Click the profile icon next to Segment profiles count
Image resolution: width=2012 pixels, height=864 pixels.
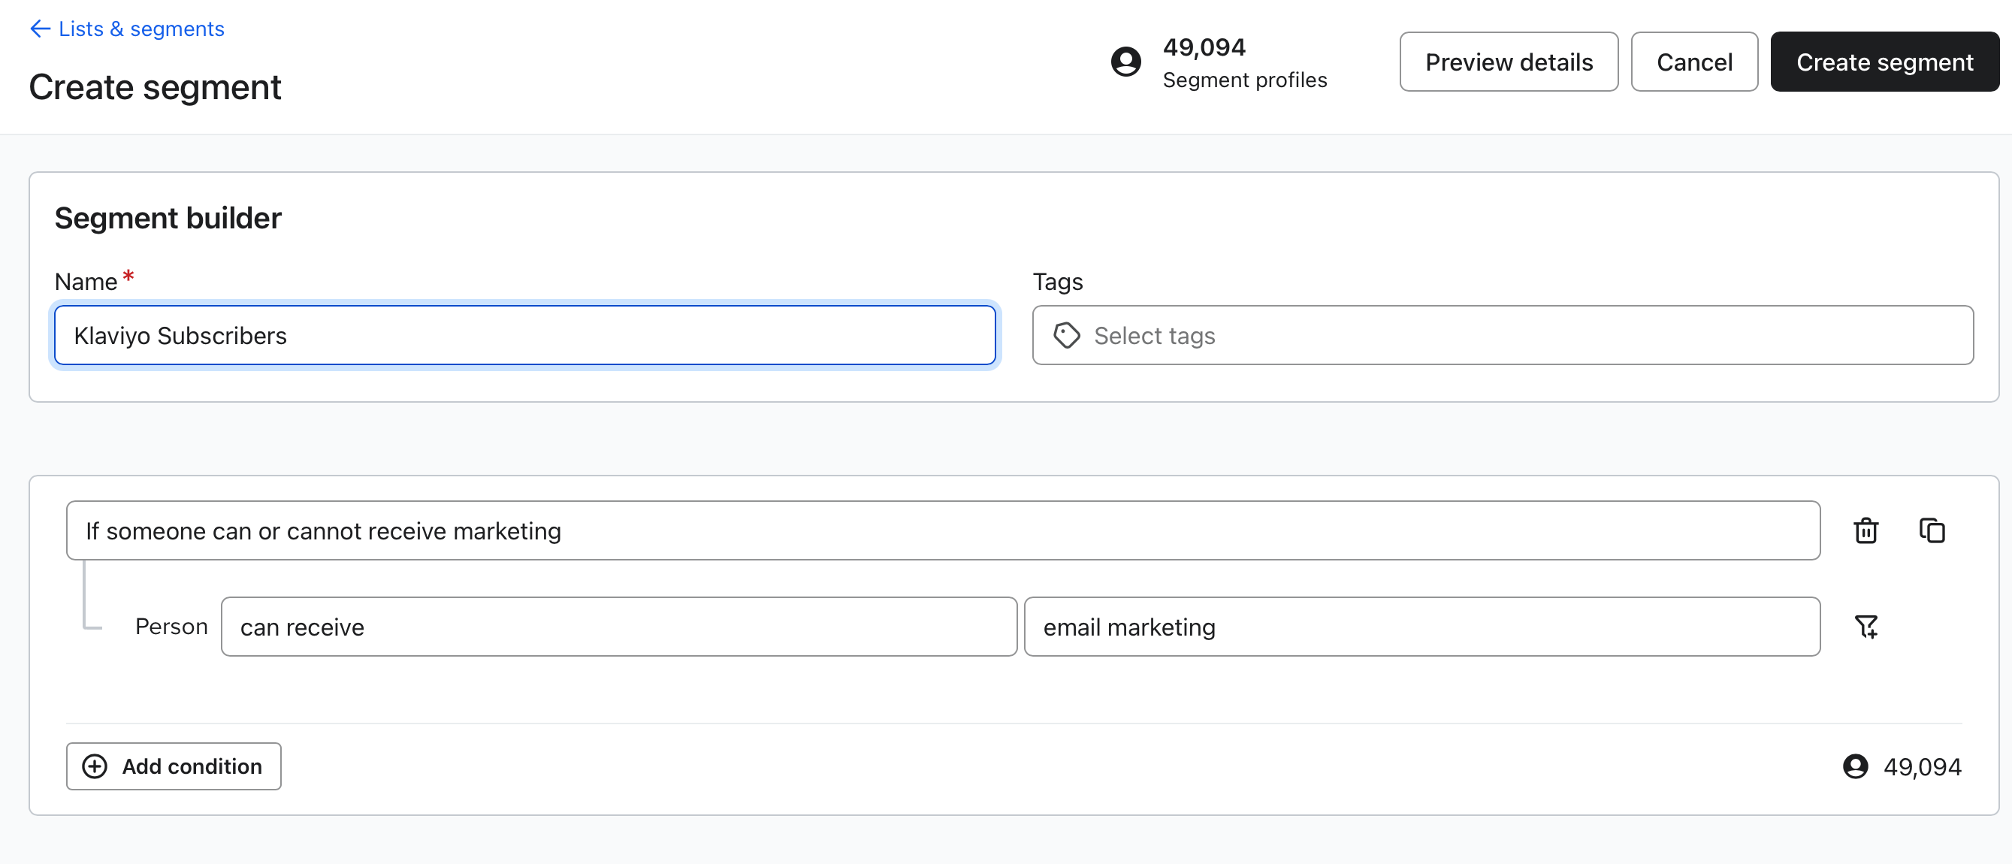(x=1125, y=61)
